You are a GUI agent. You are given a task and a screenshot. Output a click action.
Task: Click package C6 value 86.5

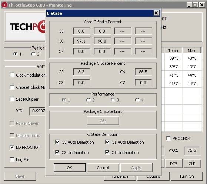(143, 72)
